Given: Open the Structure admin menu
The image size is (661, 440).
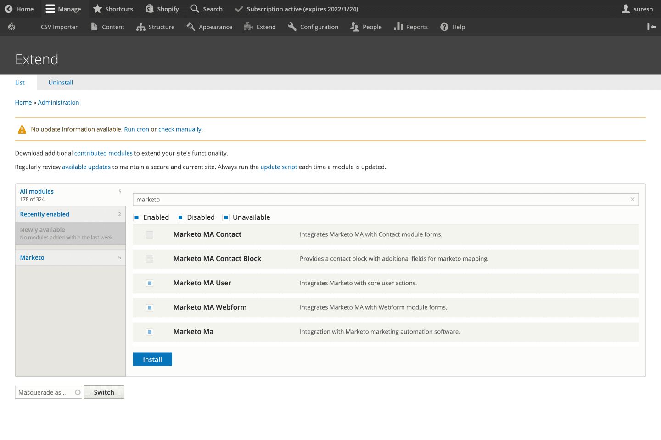Looking at the screenshot, I should tap(156, 27).
